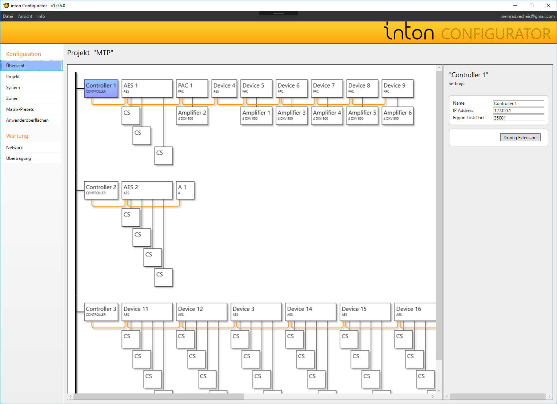
Task: Go to the Zonen page
Action: [x=32, y=98]
